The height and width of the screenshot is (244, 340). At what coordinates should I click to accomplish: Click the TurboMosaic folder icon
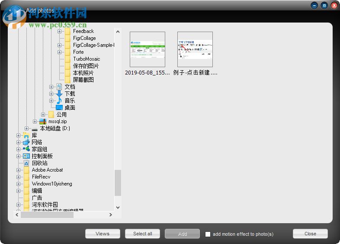pyautogui.click(x=67, y=59)
